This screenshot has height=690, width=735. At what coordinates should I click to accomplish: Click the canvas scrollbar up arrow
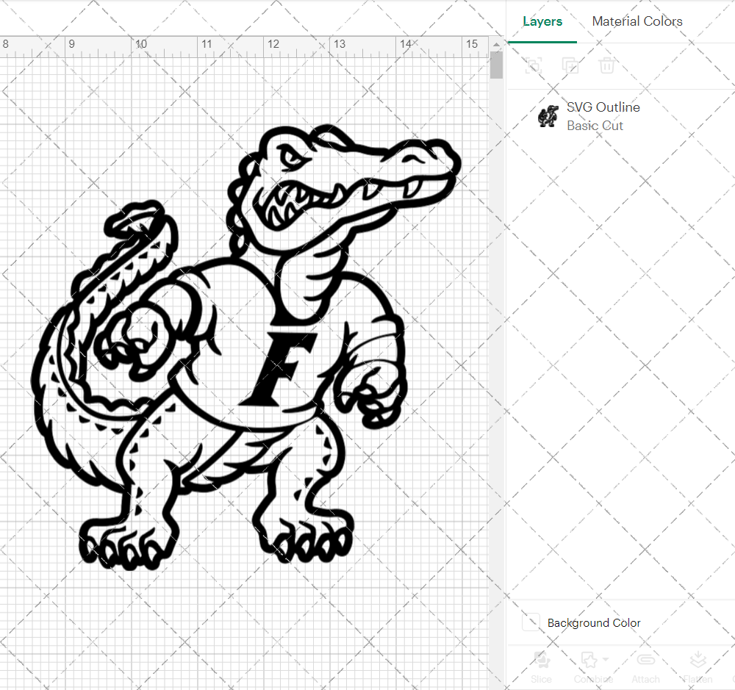pos(496,45)
